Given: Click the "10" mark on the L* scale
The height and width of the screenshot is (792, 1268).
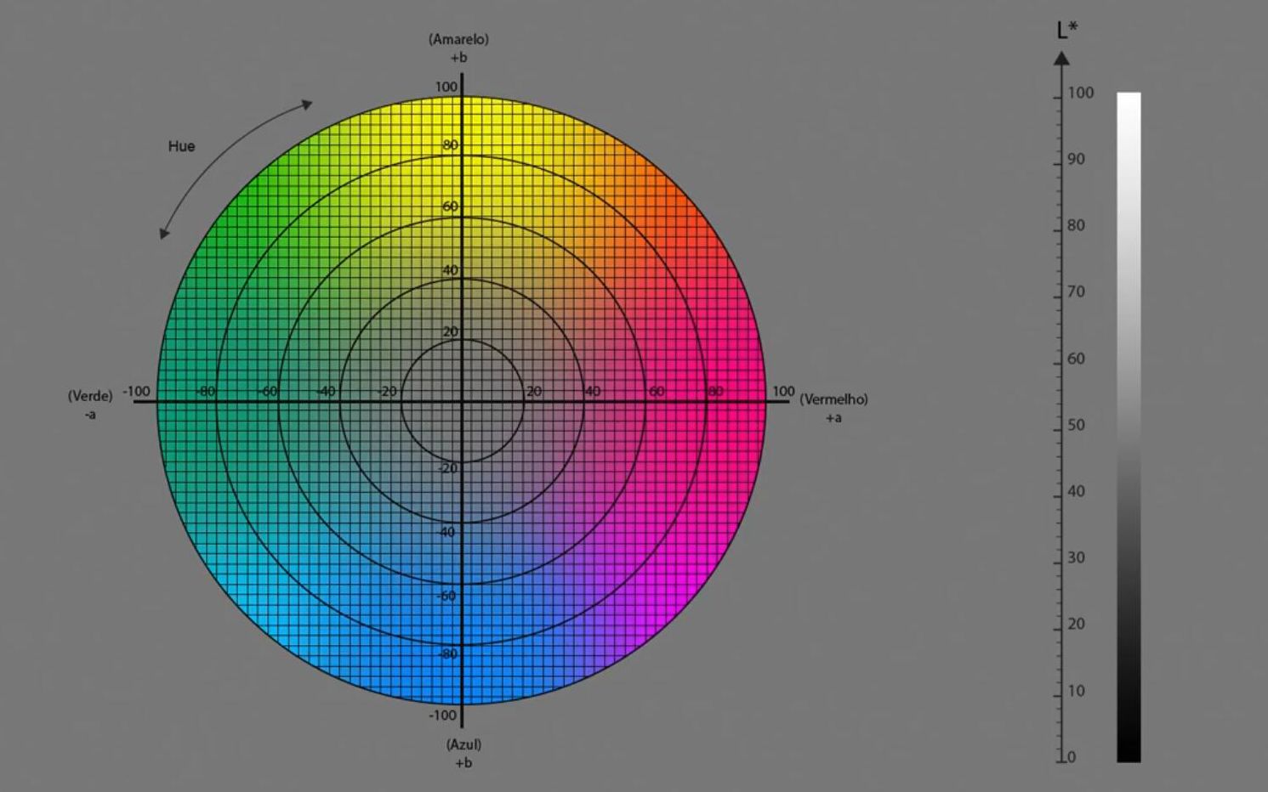Looking at the screenshot, I should coord(1077,691).
